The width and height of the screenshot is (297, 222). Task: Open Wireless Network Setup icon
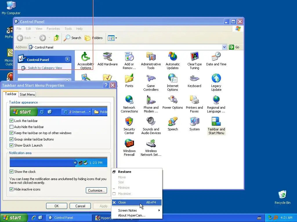coord(151,147)
